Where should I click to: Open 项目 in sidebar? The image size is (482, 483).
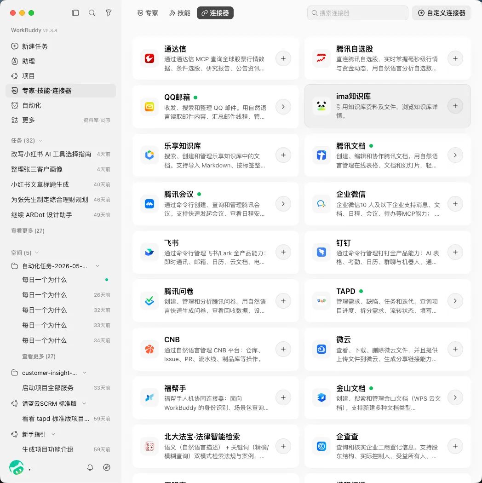[61, 76]
